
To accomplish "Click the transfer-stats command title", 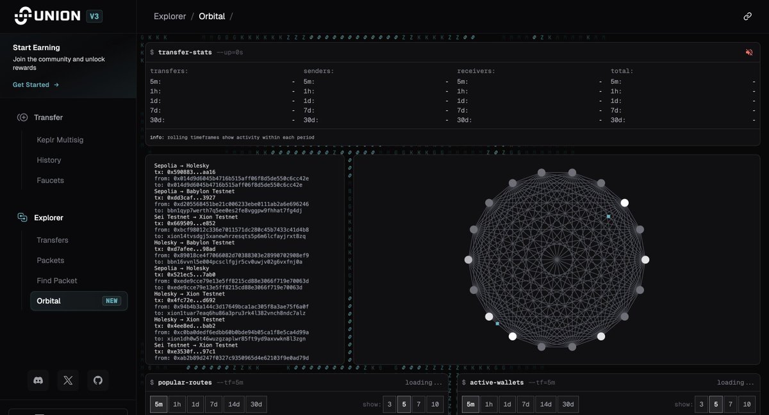I will pyautogui.click(x=185, y=52).
